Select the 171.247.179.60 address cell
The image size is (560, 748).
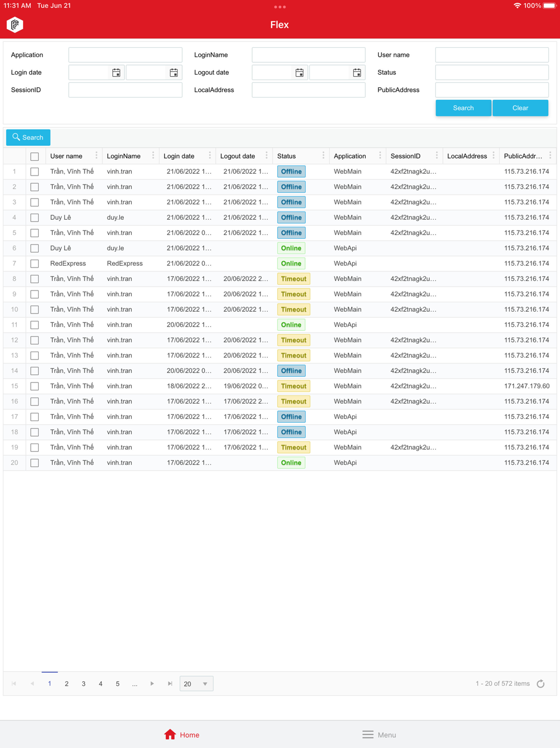(526, 386)
